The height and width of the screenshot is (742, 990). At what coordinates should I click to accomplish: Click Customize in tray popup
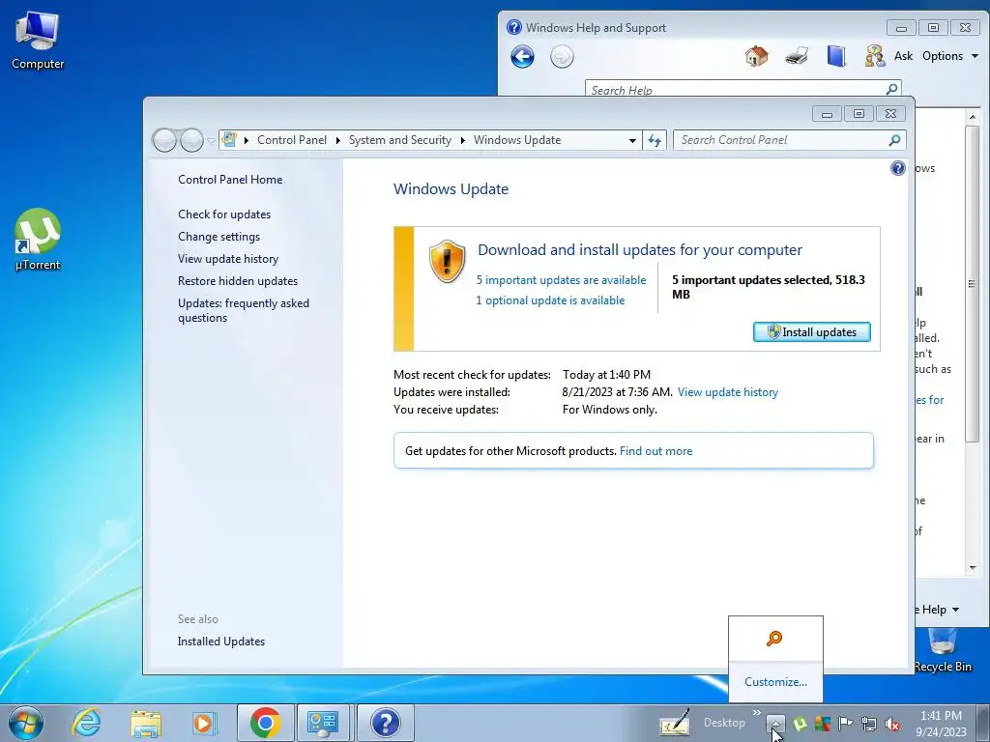click(x=775, y=682)
